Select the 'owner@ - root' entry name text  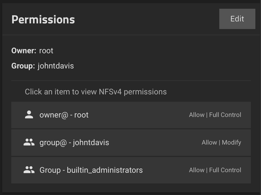(64, 115)
